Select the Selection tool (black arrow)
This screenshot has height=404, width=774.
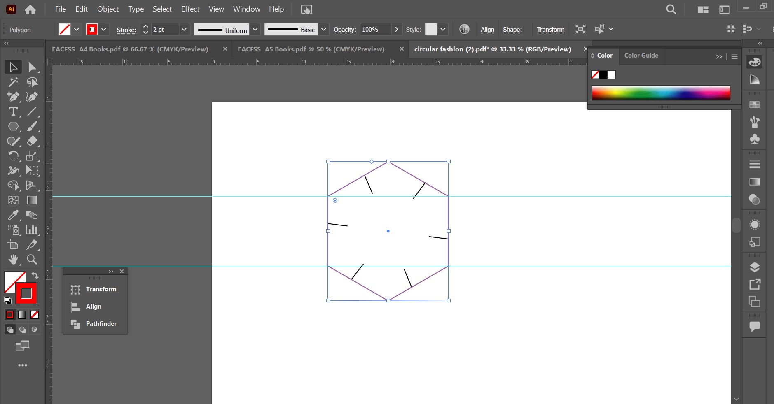tap(13, 67)
